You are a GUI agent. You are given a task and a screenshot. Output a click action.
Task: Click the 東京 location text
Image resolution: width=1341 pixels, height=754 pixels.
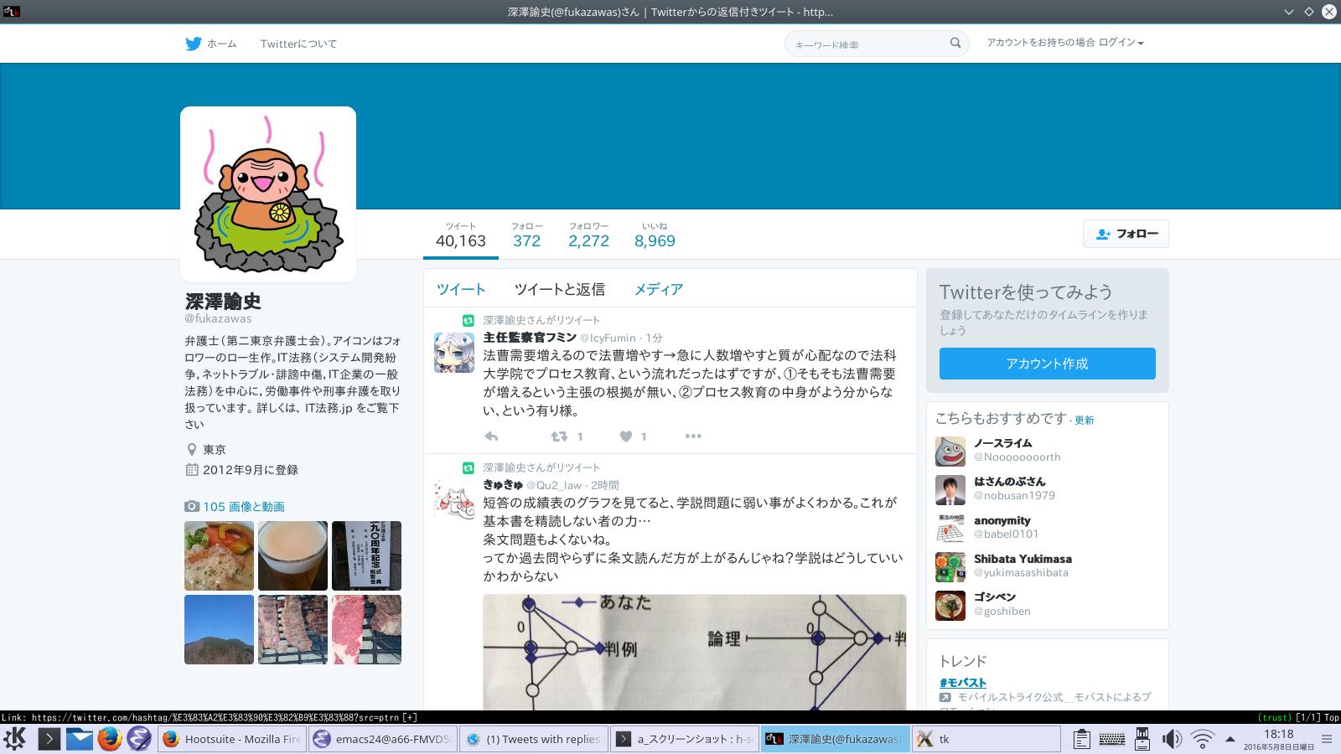pyautogui.click(x=215, y=449)
